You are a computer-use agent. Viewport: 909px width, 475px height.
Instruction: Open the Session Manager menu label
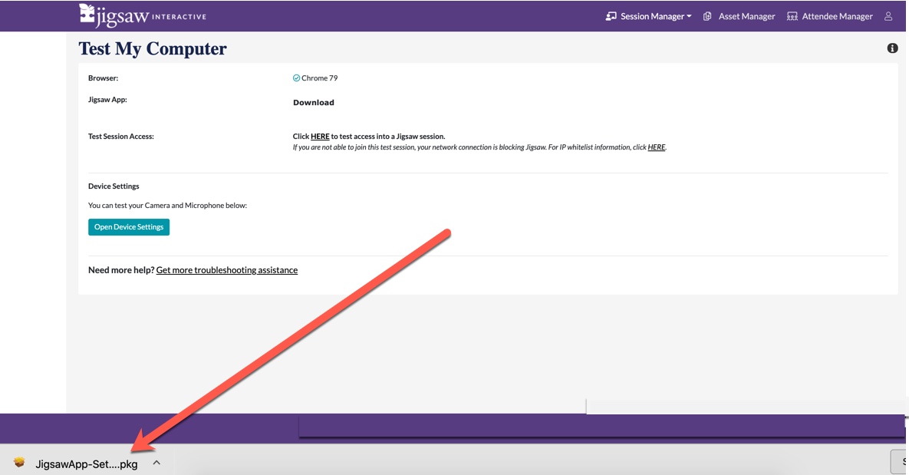(x=652, y=16)
